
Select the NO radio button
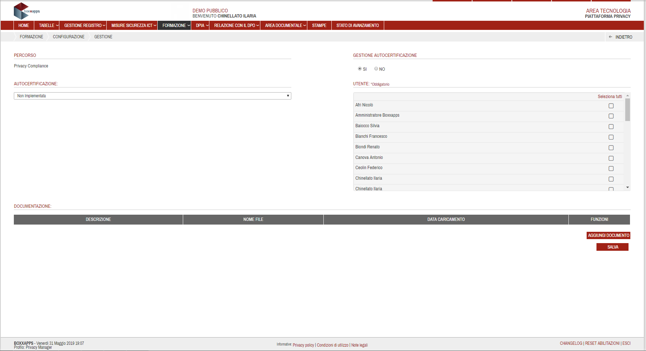coord(376,69)
